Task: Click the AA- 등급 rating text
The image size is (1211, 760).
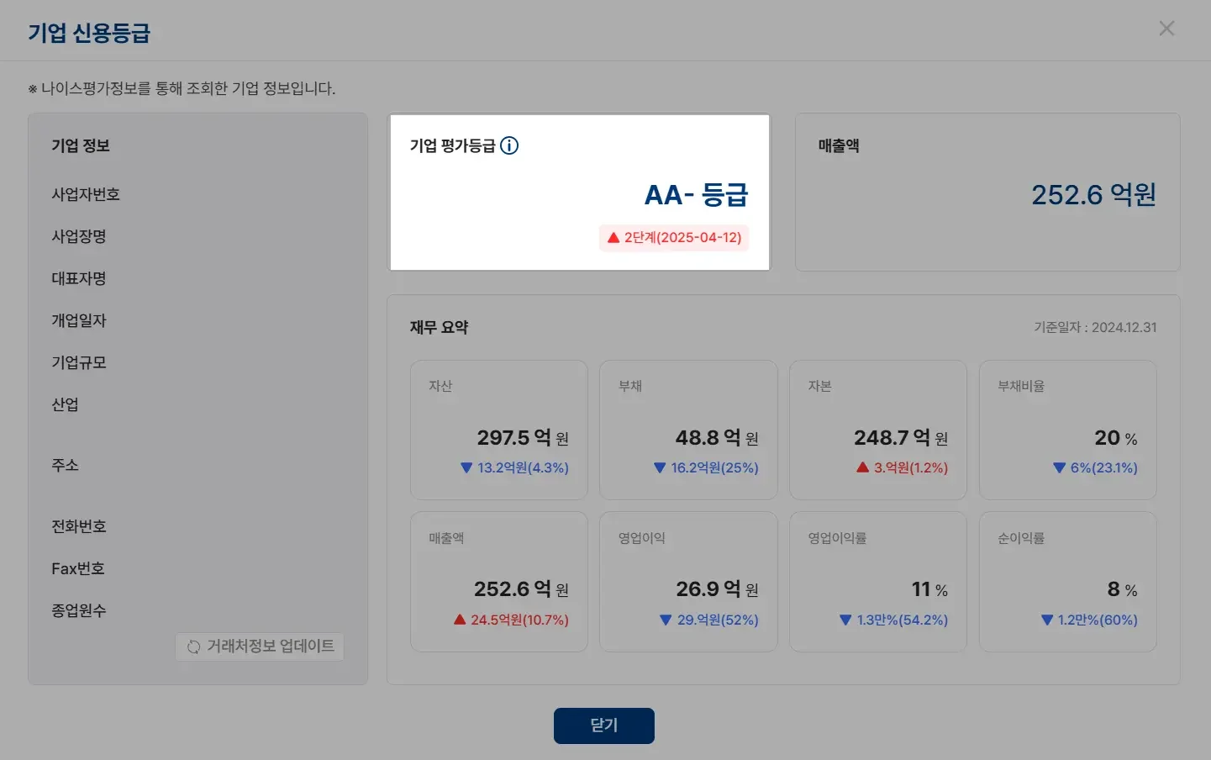Action: (x=698, y=193)
